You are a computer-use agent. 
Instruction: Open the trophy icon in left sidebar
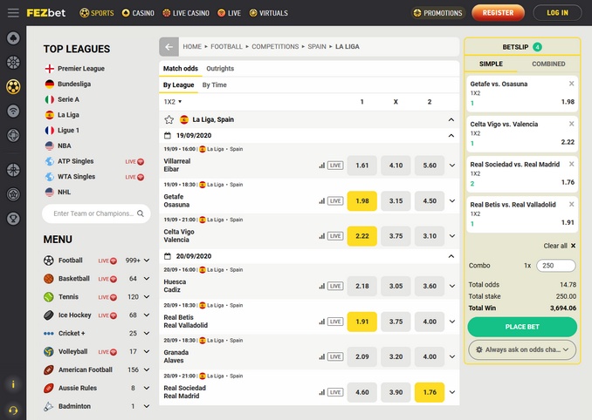[x=13, y=219]
